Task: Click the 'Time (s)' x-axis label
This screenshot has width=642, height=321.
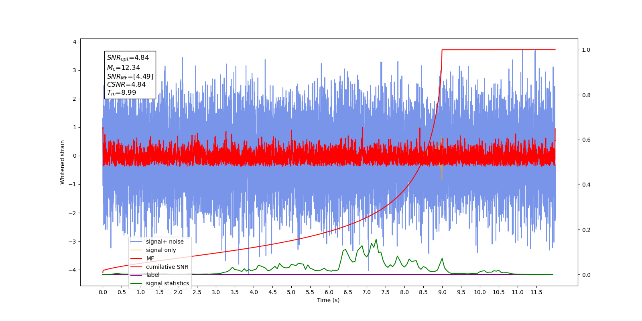Action: click(328, 300)
